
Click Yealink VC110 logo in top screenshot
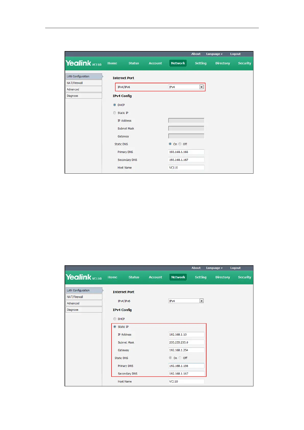point(83,63)
